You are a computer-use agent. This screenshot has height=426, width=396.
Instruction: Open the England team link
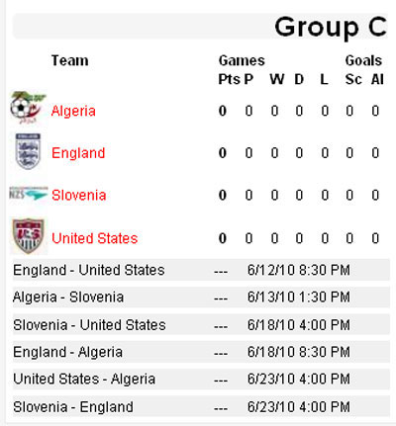(78, 153)
